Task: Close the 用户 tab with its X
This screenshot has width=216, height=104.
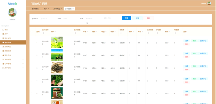Action: 49,9
